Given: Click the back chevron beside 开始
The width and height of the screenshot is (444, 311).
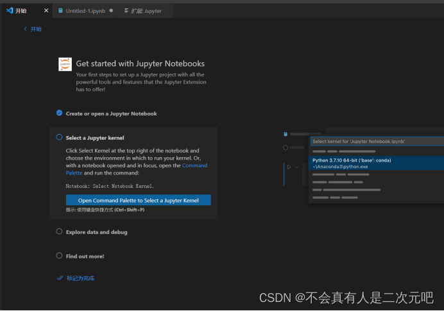Looking at the screenshot, I should (25, 29).
